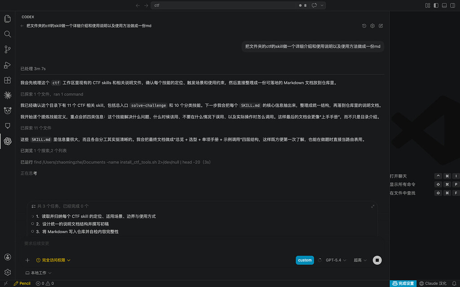Open the chat icon in title bar

314,5
